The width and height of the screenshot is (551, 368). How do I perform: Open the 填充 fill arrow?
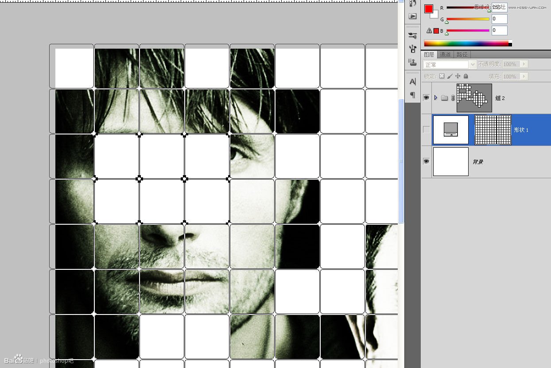[x=524, y=77]
